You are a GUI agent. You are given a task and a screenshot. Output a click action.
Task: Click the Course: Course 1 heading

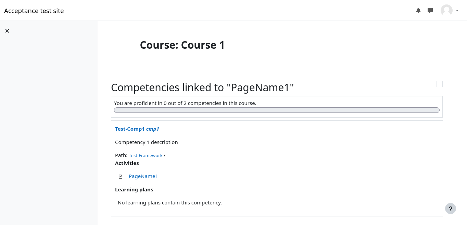(182, 45)
